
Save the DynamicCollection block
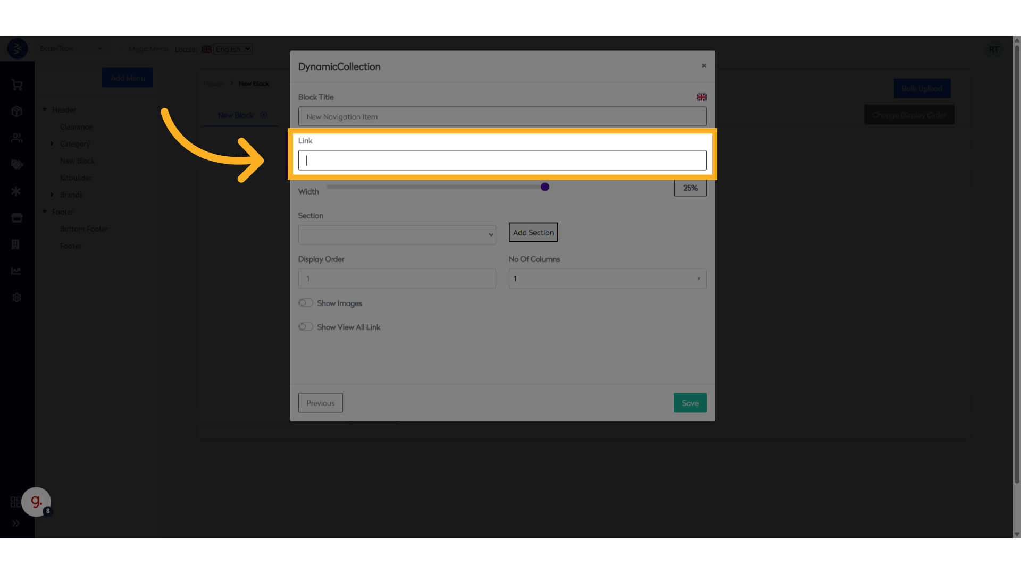pos(690,402)
